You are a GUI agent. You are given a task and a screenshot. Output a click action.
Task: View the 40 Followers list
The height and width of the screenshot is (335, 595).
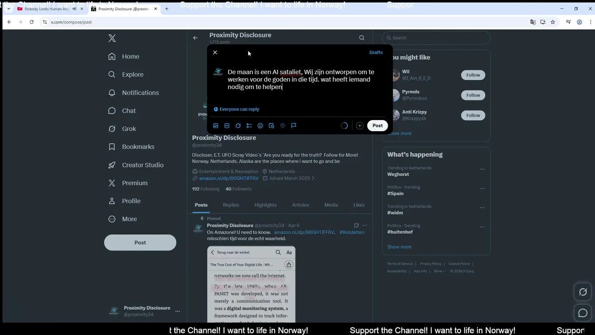pyautogui.click(x=238, y=189)
